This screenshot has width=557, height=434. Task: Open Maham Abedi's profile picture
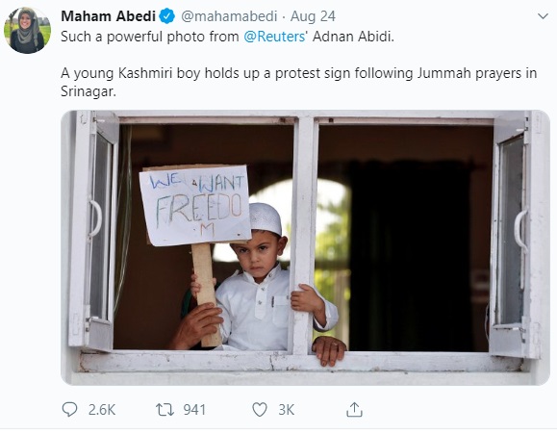(x=27, y=30)
